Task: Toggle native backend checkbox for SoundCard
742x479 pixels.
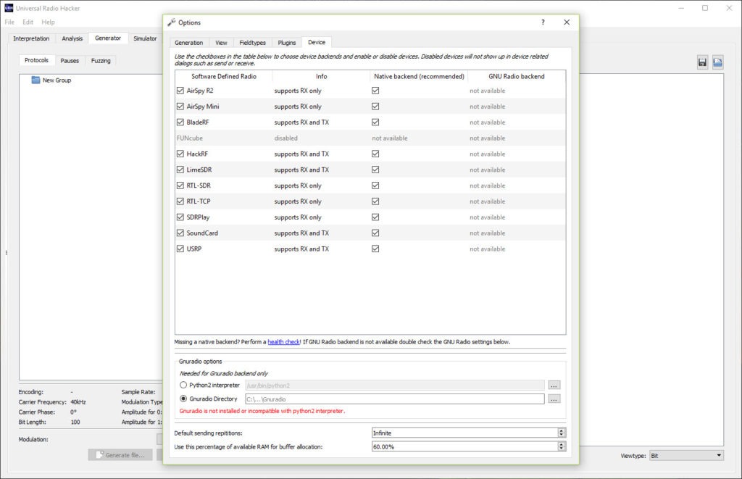Action: [375, 233]
